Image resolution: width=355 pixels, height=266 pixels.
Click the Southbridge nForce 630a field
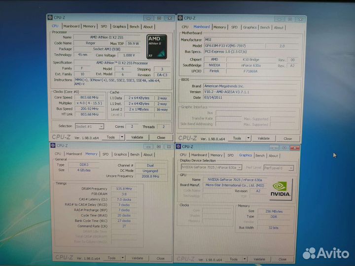tap(251, 66)
